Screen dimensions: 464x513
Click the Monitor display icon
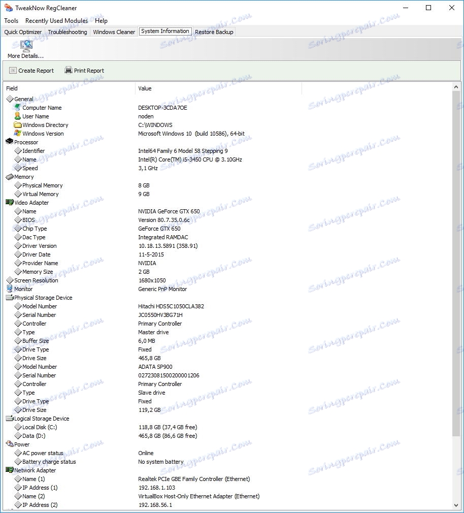tap(10, 288)
